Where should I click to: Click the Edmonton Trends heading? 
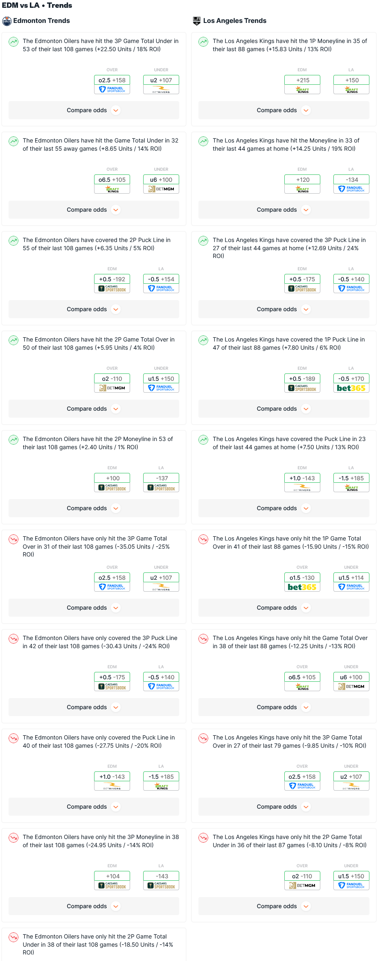[x=41, y=21]
